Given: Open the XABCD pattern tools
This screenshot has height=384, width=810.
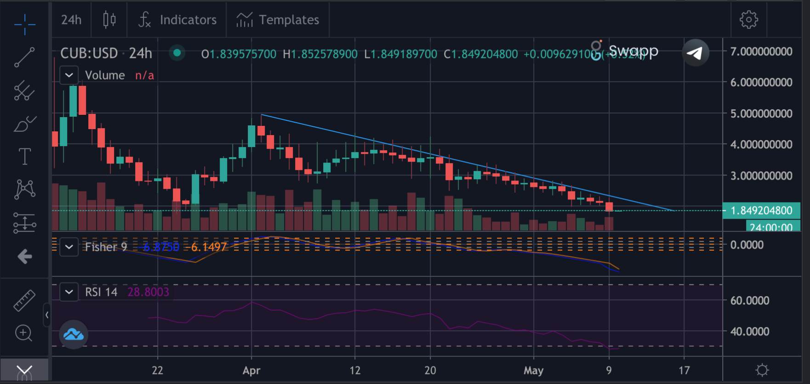Looking at the screenshot, I should pyautogui.click(x=25, y=189).
